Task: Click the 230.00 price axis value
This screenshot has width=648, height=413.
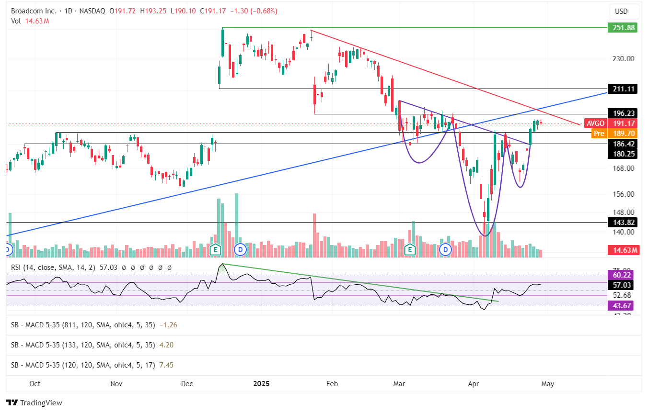Action: coord(624,59)
